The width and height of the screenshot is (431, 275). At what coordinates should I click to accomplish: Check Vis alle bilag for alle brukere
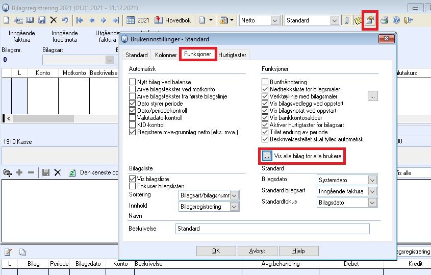point(267,156)
